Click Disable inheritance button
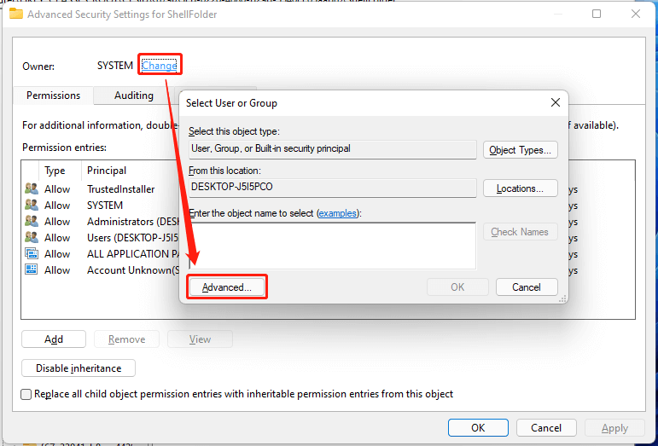The height and width of the screenshot is (446, 658). [x=79, y=368]
